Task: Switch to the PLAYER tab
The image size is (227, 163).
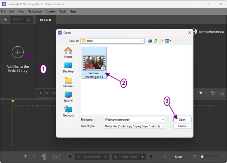Action: [45, 20]
